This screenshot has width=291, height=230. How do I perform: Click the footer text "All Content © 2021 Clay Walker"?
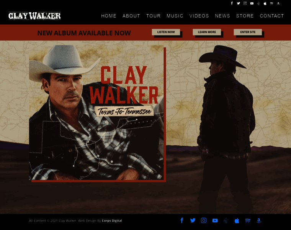pyautogui.click(x=53, y=221)
